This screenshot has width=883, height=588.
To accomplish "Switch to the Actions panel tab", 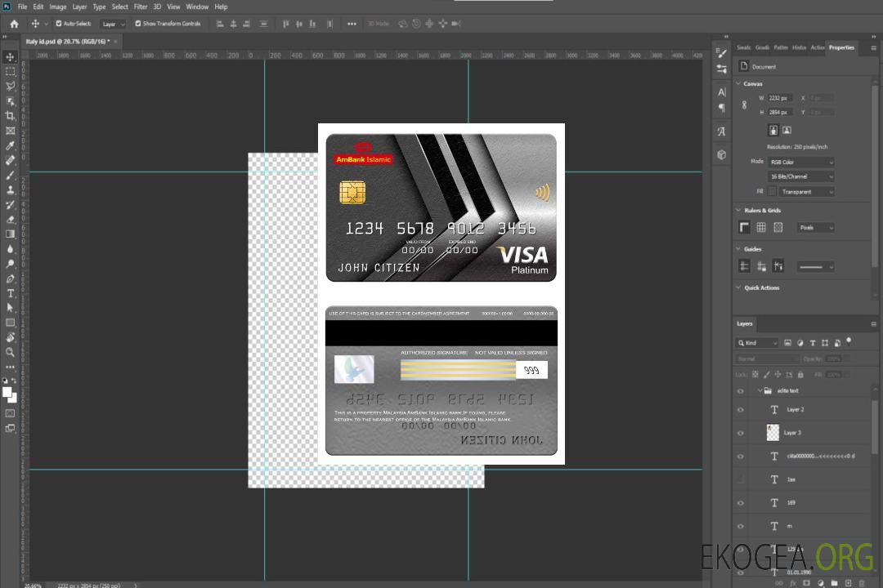I will point(817,47).
